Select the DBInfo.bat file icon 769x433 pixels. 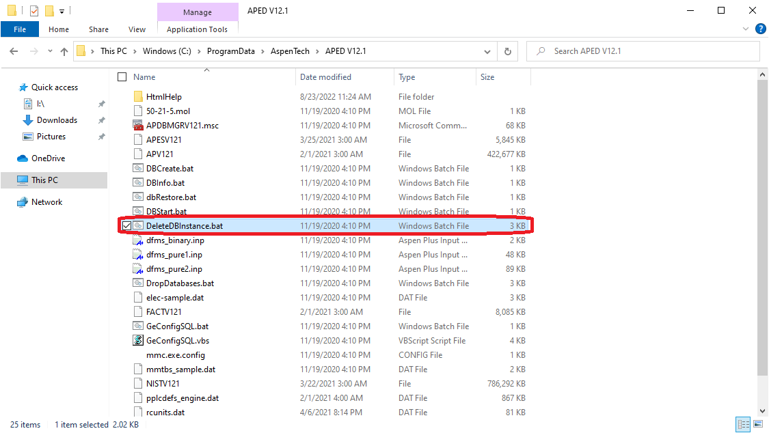[138, 183]
